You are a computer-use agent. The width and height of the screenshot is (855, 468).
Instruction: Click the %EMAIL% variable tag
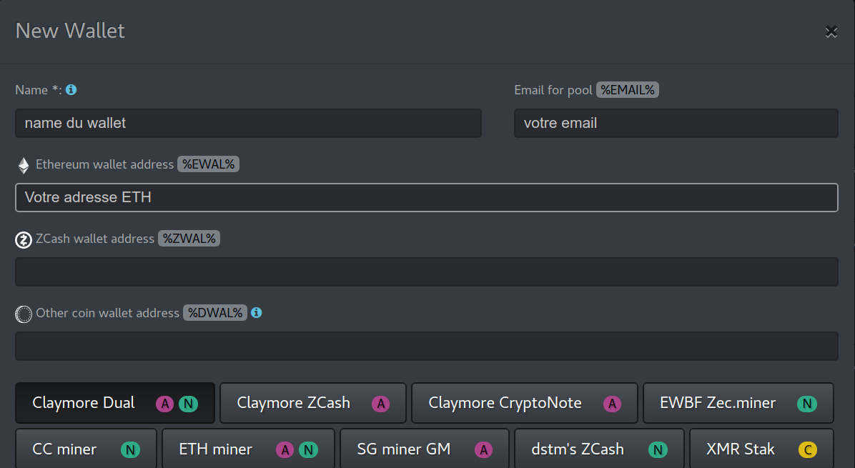[x=628, y=90]
